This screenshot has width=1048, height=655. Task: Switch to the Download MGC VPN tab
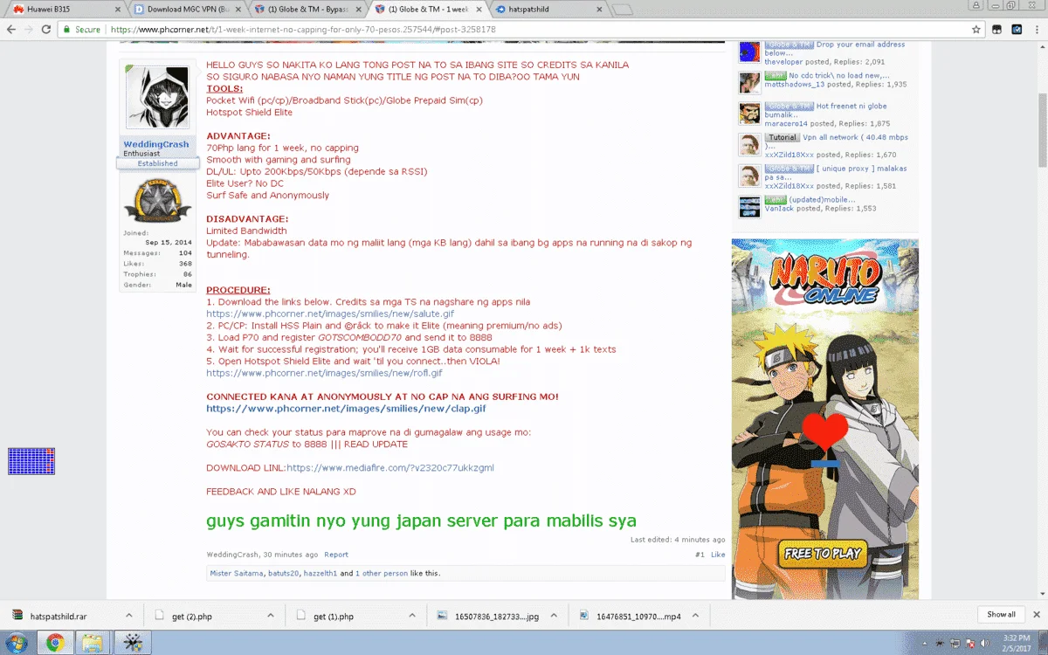point(185,9)
